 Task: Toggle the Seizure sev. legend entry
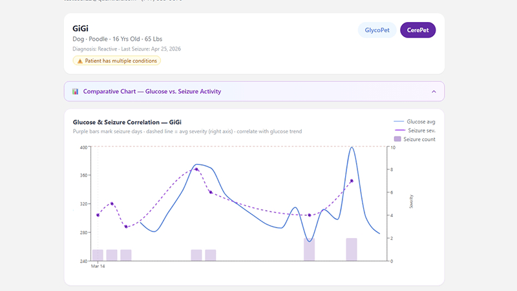tap(415, 131)
